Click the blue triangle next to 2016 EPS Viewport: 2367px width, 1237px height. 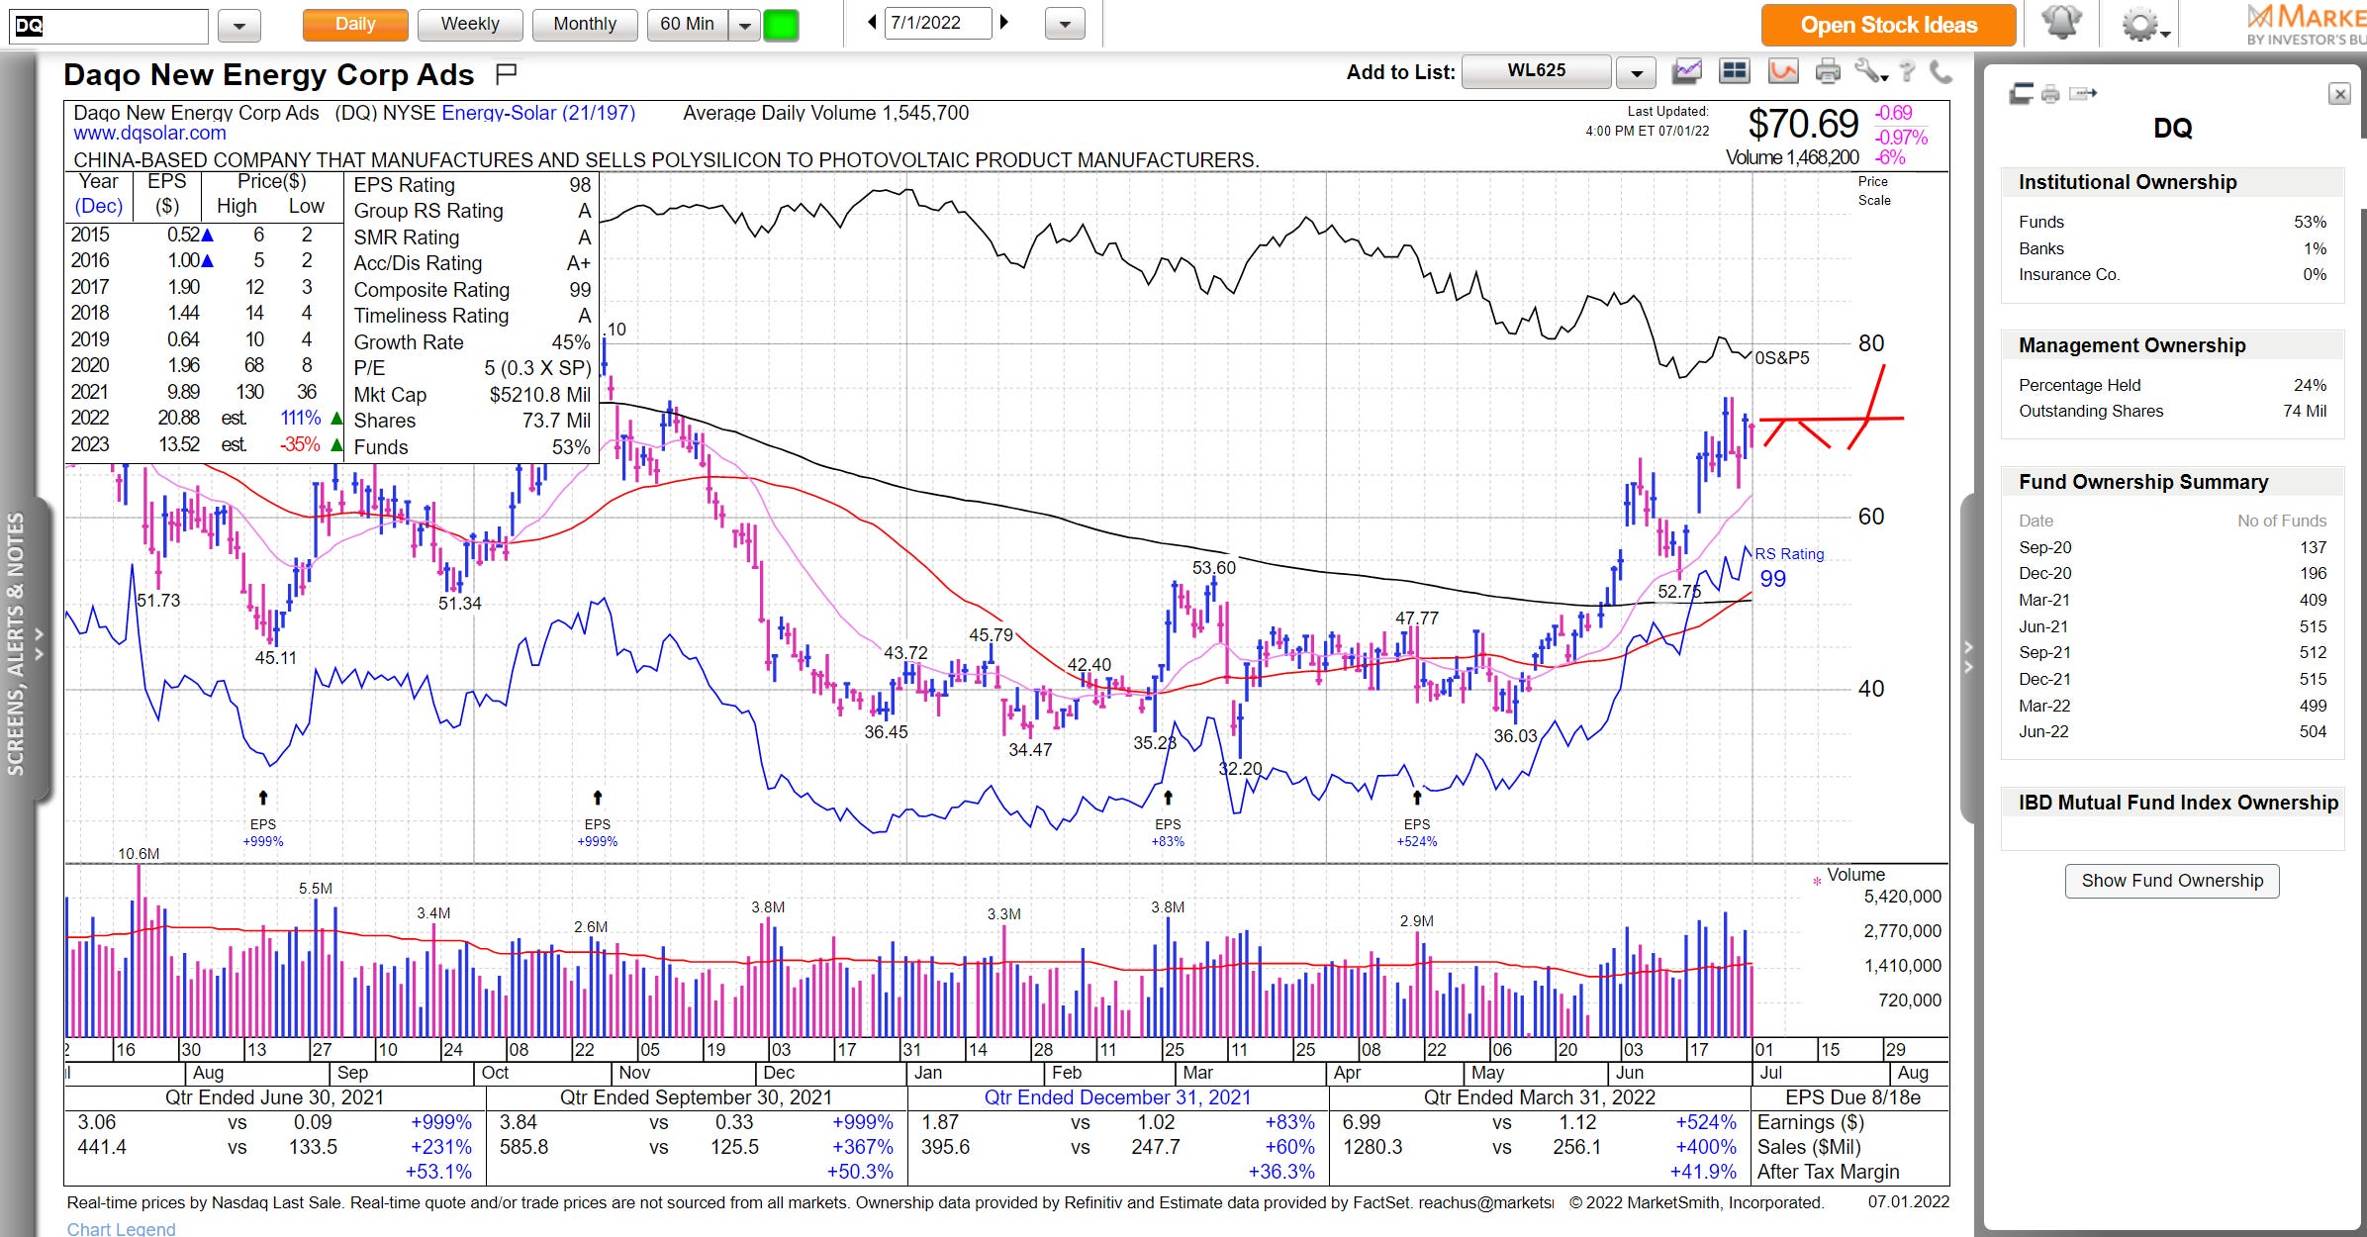[207, 260]
